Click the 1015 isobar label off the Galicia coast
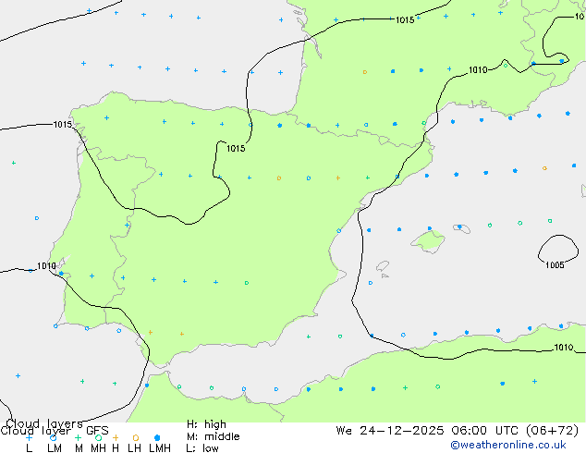The image size is (586, 453). point(63,125)
